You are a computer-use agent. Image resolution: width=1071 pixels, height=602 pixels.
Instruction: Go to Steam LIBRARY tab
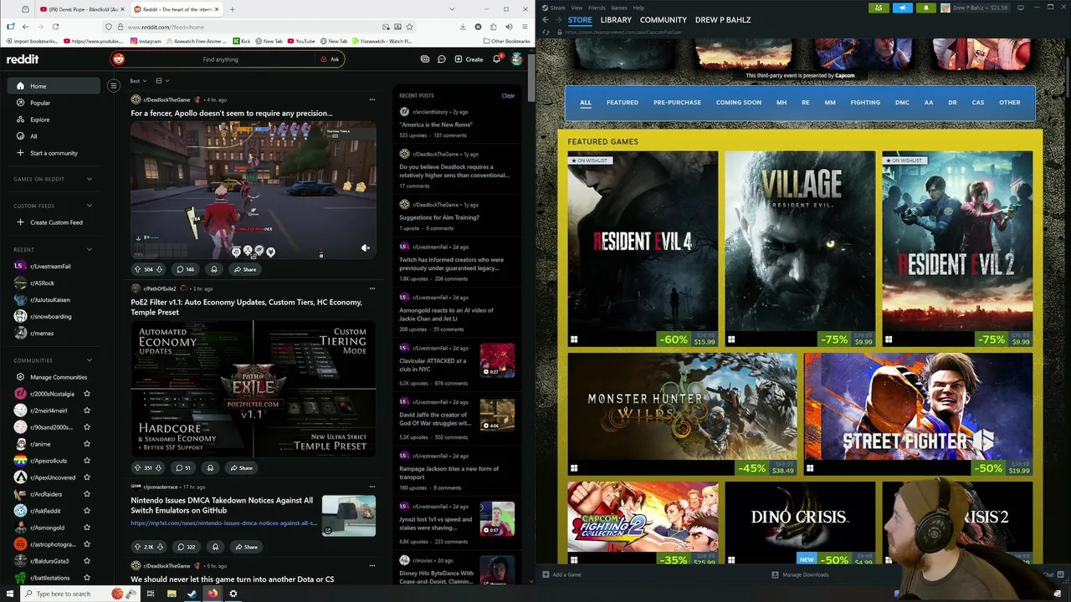click(616, 20)
